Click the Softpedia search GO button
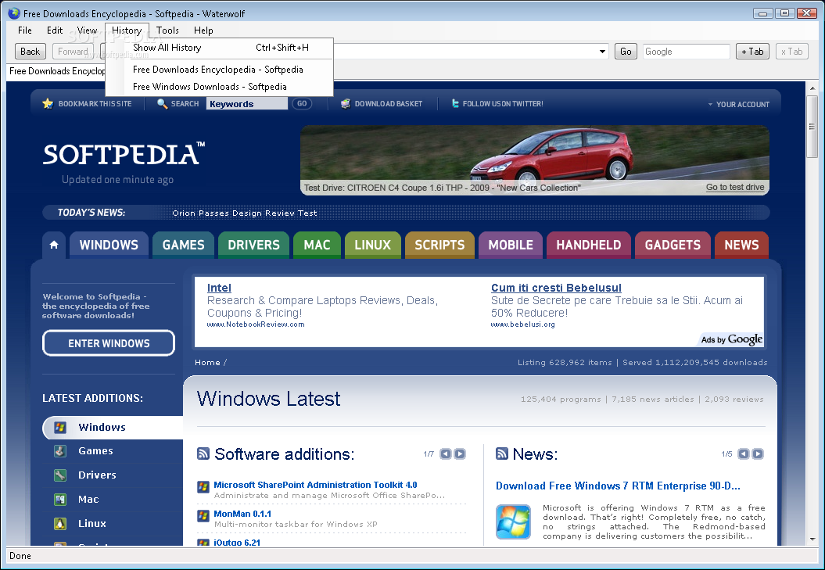Viewport: 825px width, 570px height. pos(302,104)
